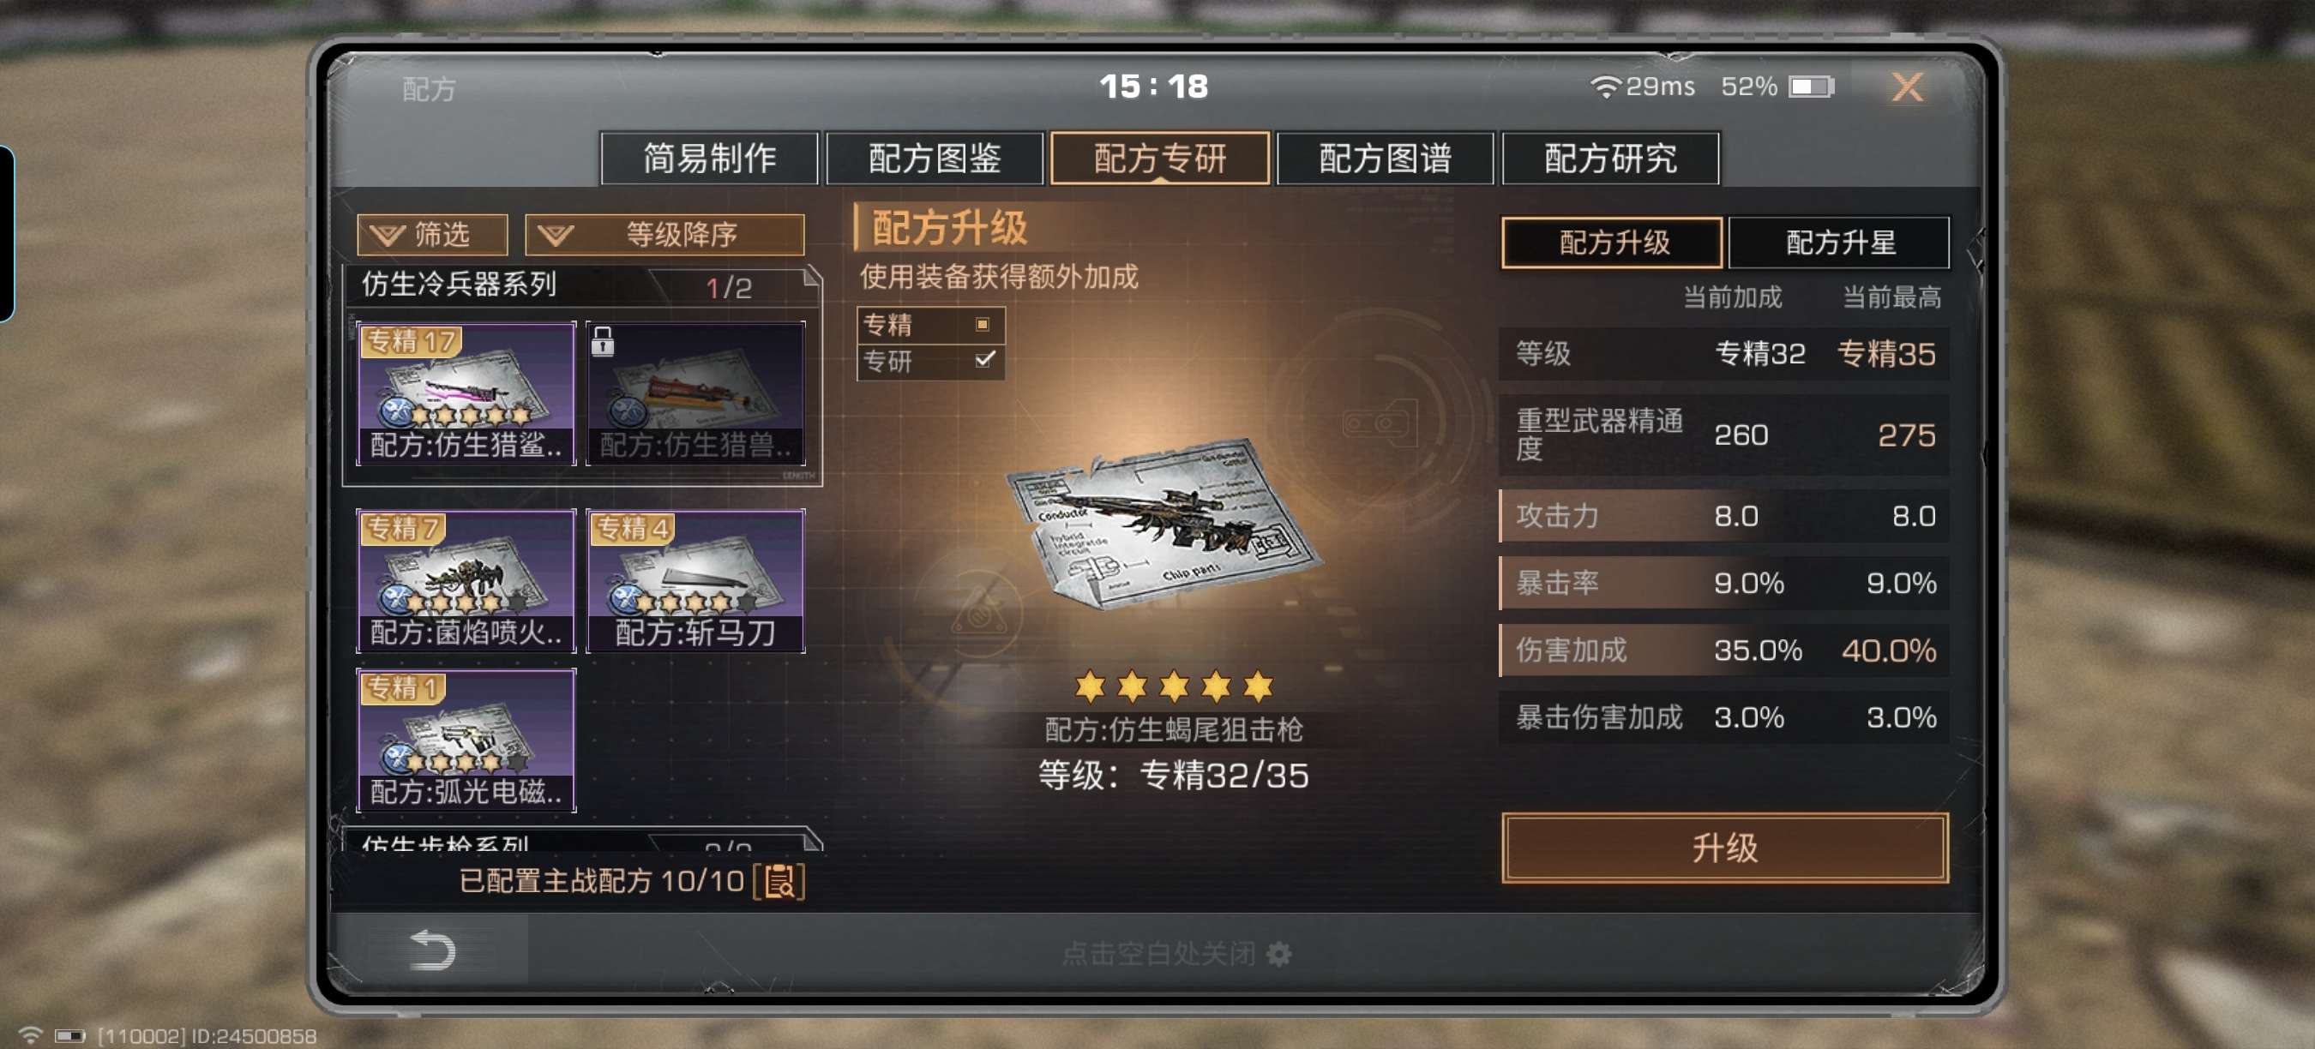Click the back arrow icon

pyautogui.click(x=432, y=950)
